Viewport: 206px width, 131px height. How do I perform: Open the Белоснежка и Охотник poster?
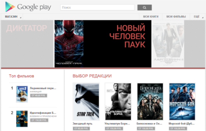(150, 101)
